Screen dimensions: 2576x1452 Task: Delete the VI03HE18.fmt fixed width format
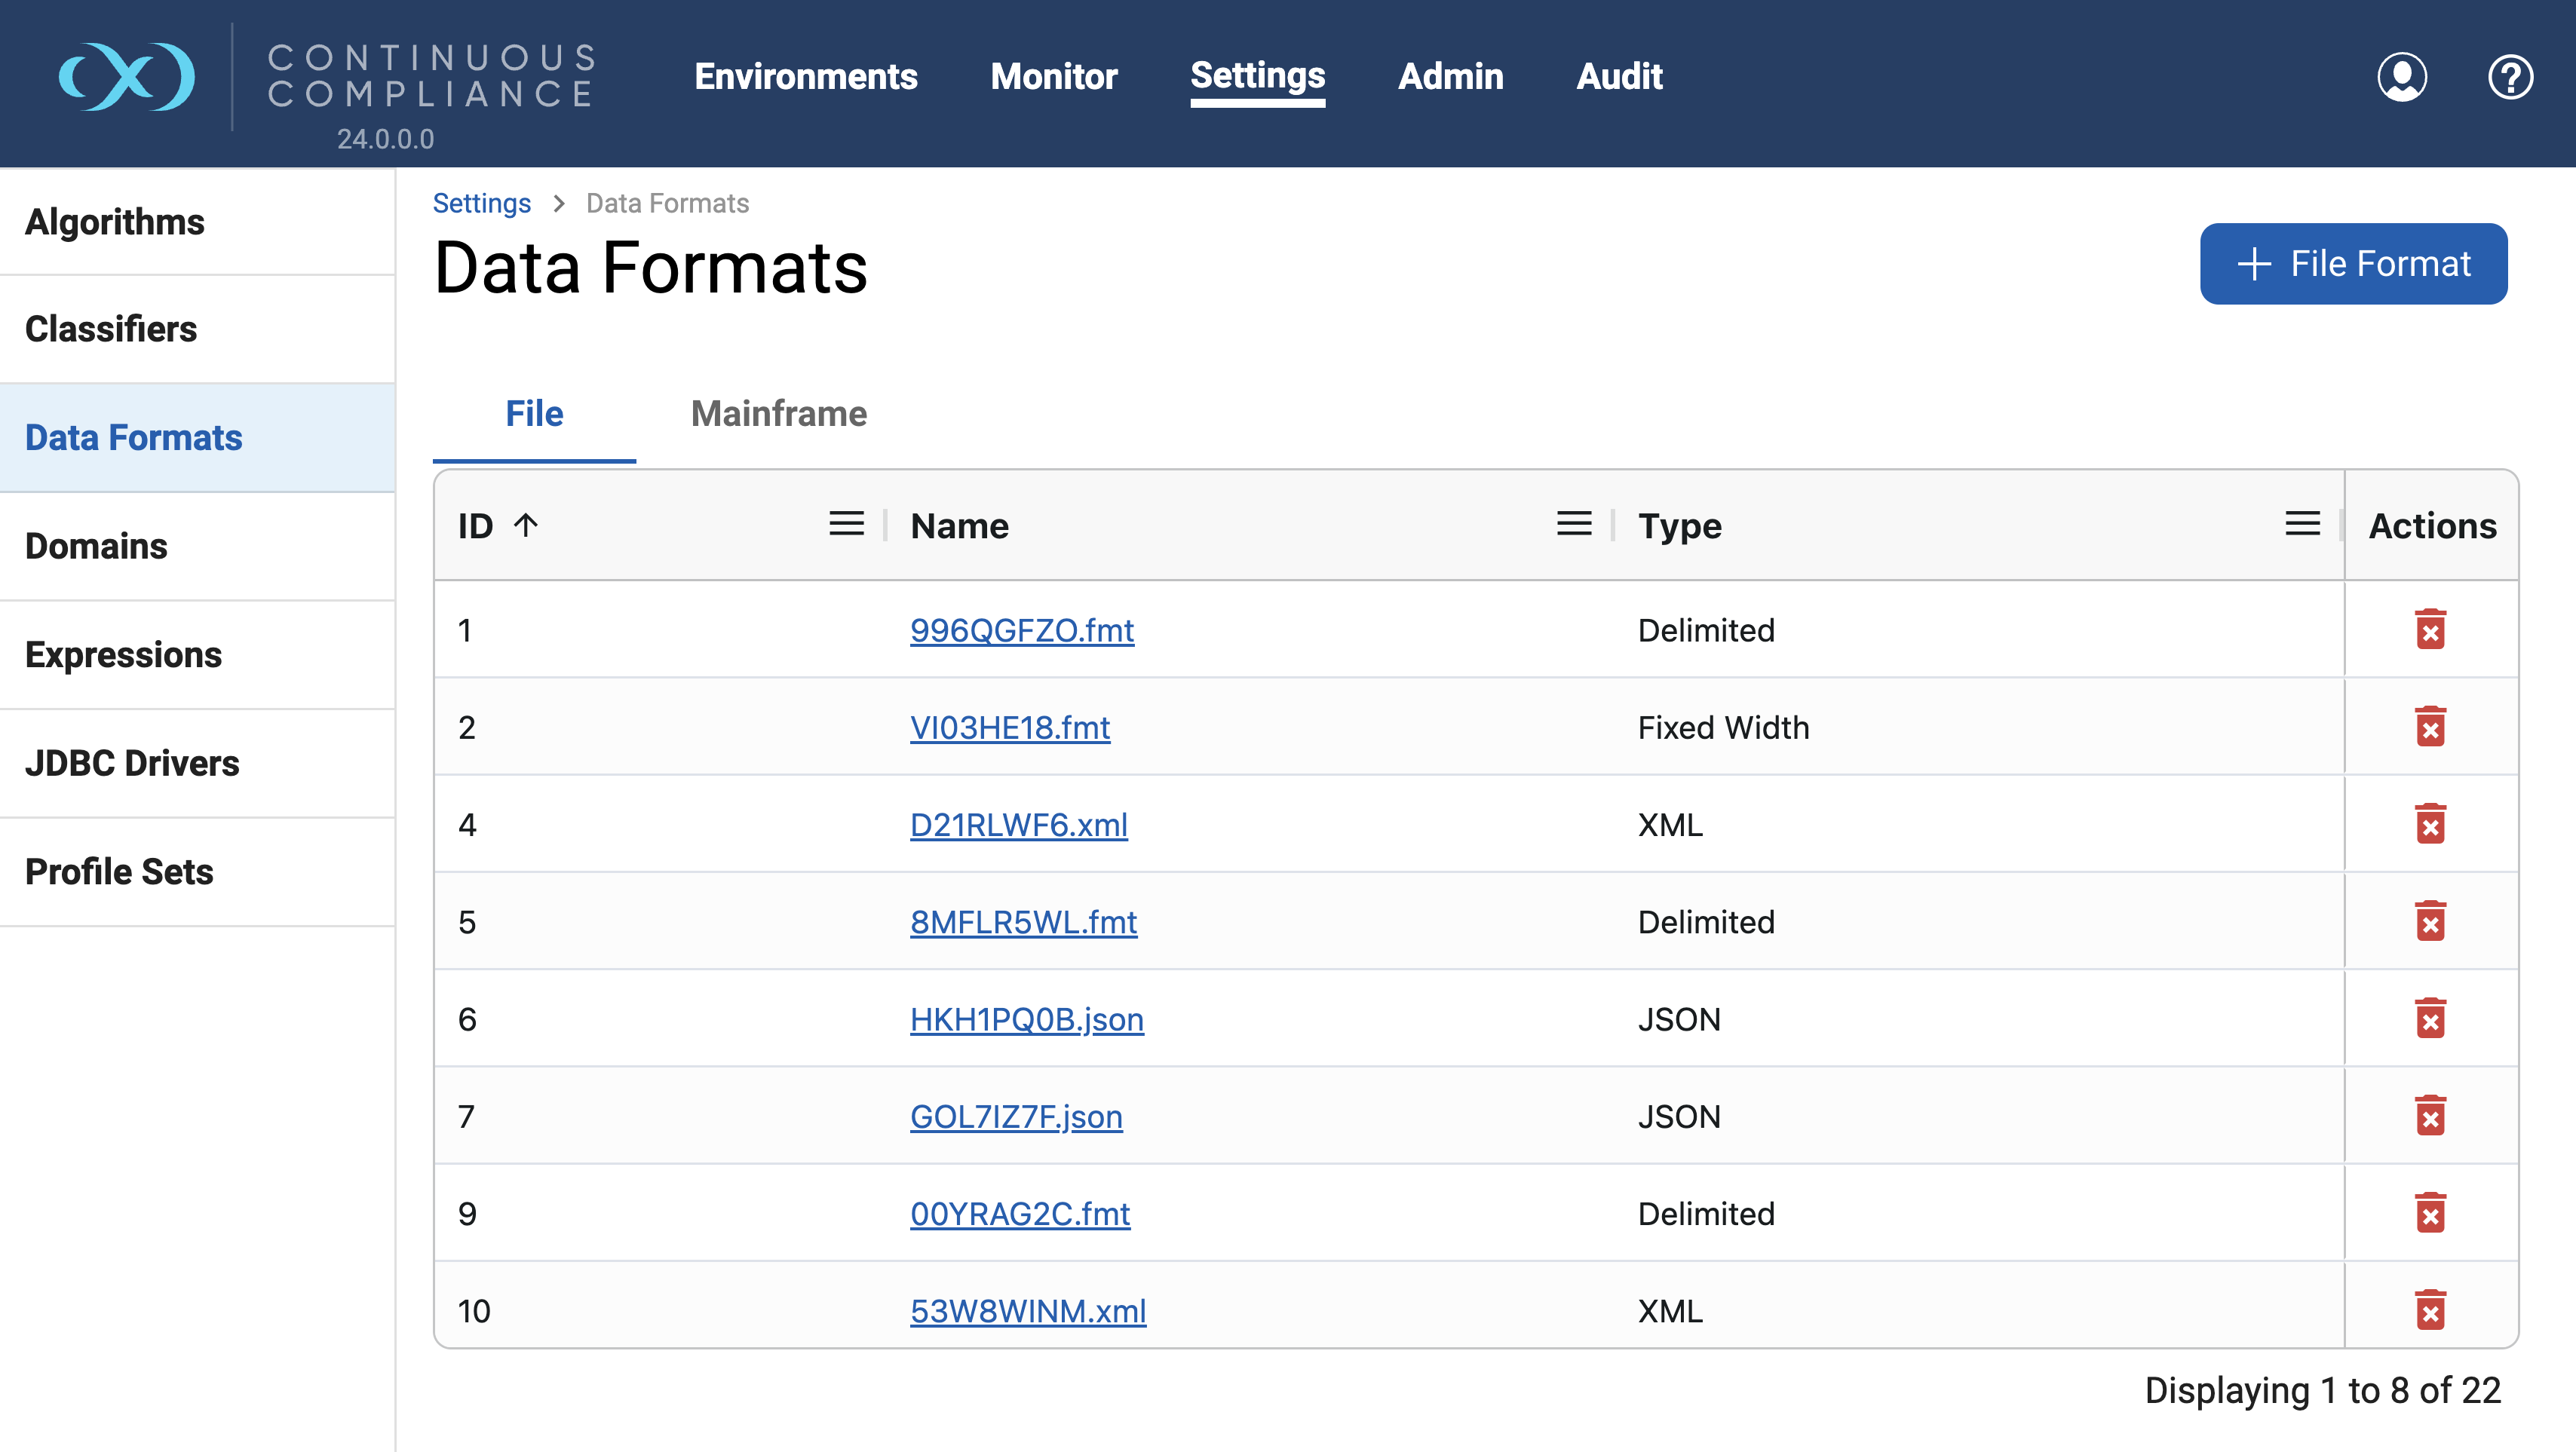pos(2431,727)
